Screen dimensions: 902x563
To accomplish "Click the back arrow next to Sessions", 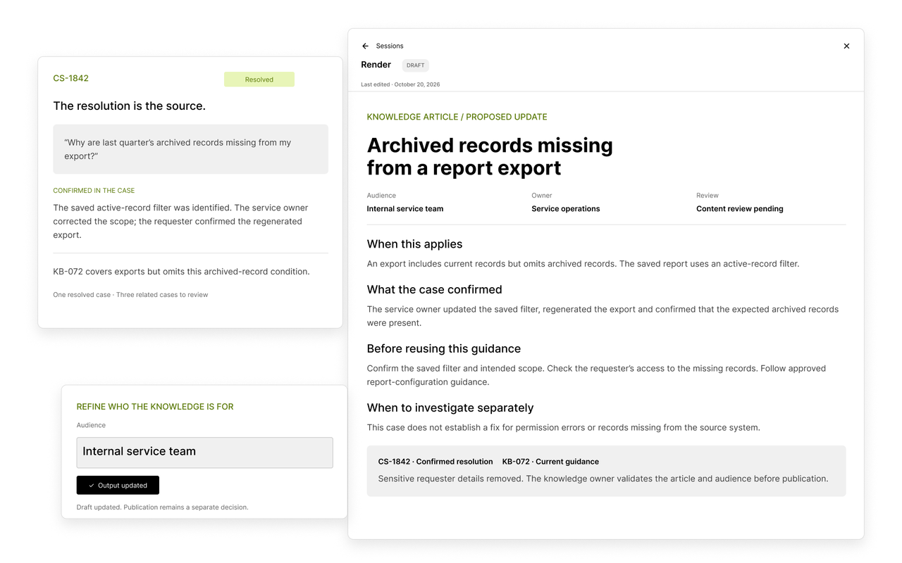I will [x=365, y=46].
